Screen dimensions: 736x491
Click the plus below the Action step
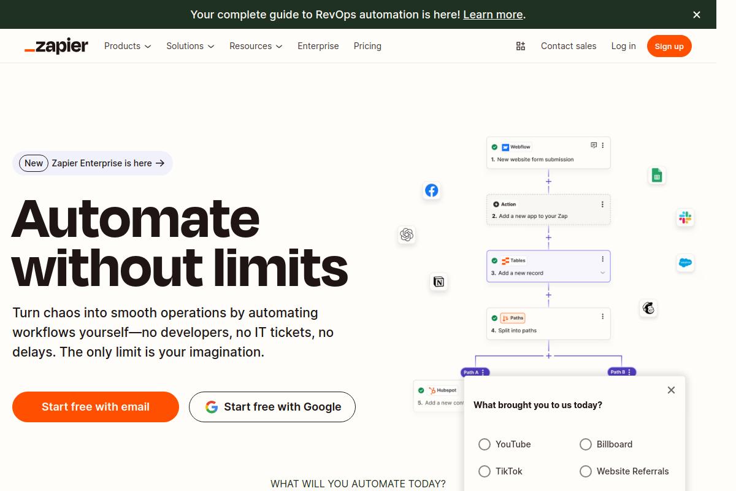pos(548,238)
